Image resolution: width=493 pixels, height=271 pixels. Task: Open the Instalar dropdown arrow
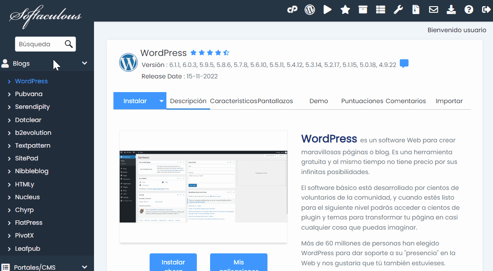161,101
